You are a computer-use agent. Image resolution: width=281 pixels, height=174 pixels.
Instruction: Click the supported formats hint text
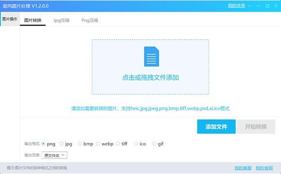click(150, 108)
